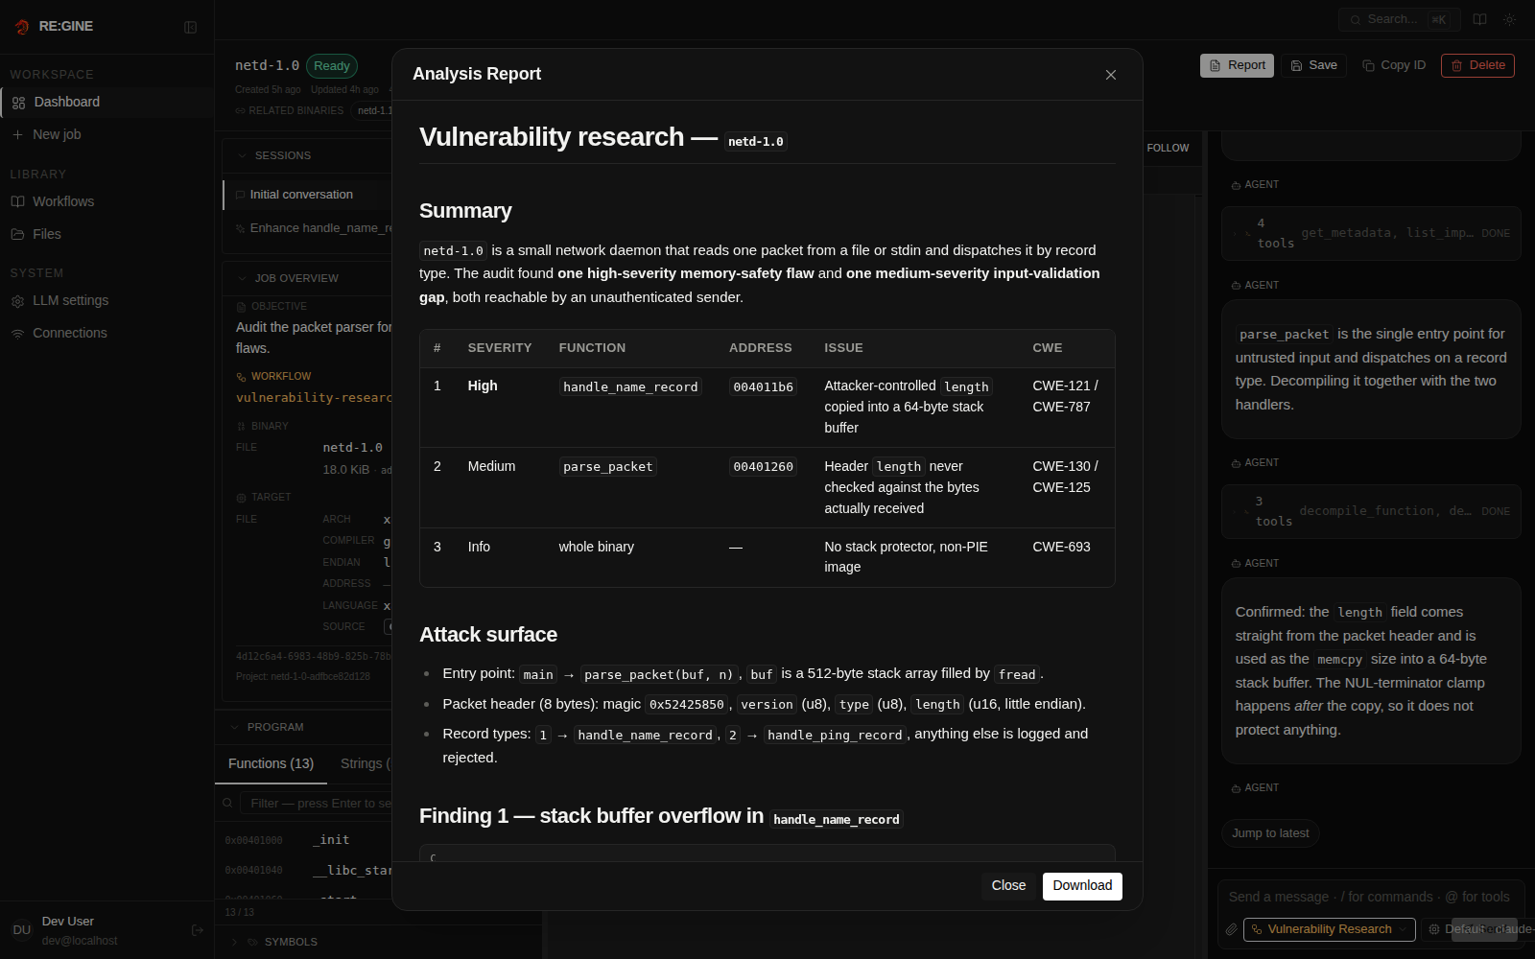This screenshot has height=959, width=1535.
Task: Click the Close button in the report footer
Action: 1008,885
